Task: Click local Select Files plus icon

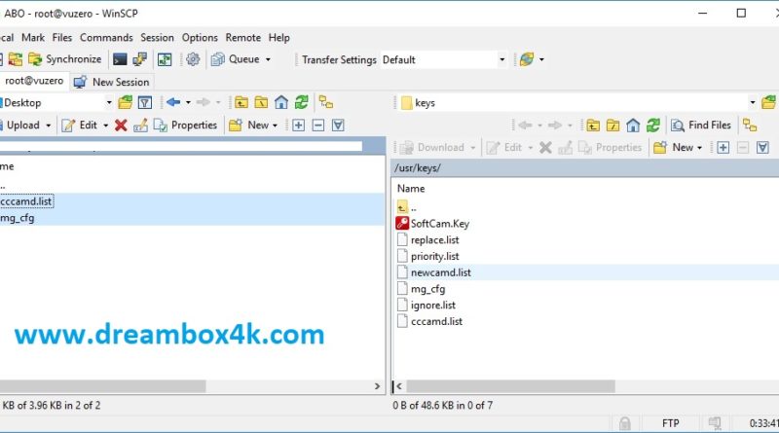Action: [x=298, y=126]
